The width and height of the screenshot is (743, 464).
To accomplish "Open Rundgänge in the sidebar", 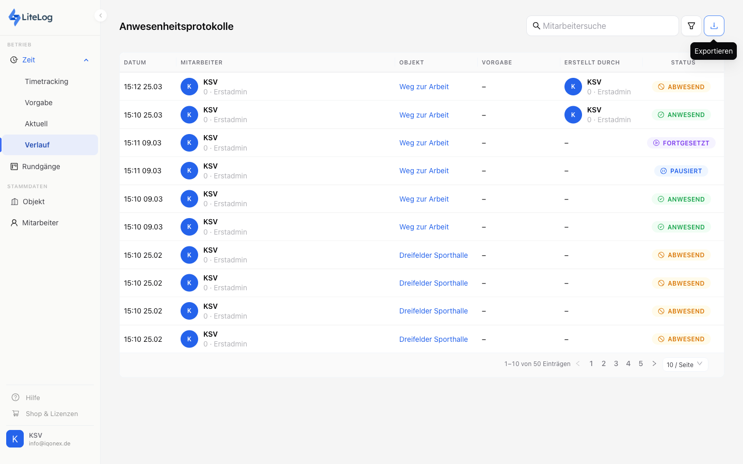I will (41, 167).
